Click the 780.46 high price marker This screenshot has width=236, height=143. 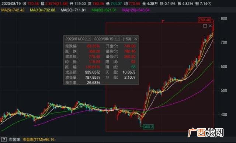click(x=204, y=19)
